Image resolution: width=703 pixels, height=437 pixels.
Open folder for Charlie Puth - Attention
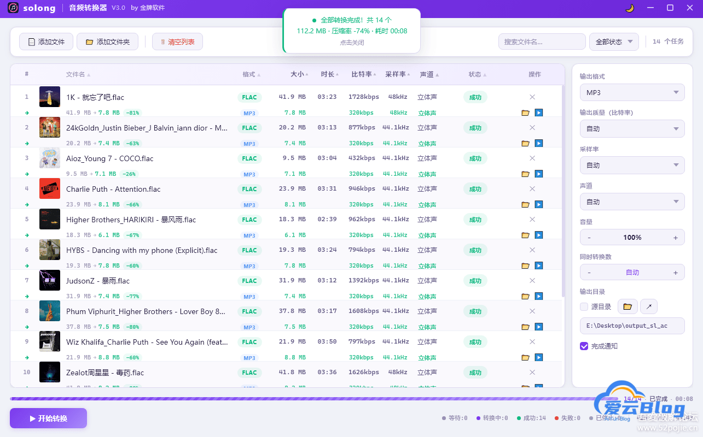click(x=525, y=204)
